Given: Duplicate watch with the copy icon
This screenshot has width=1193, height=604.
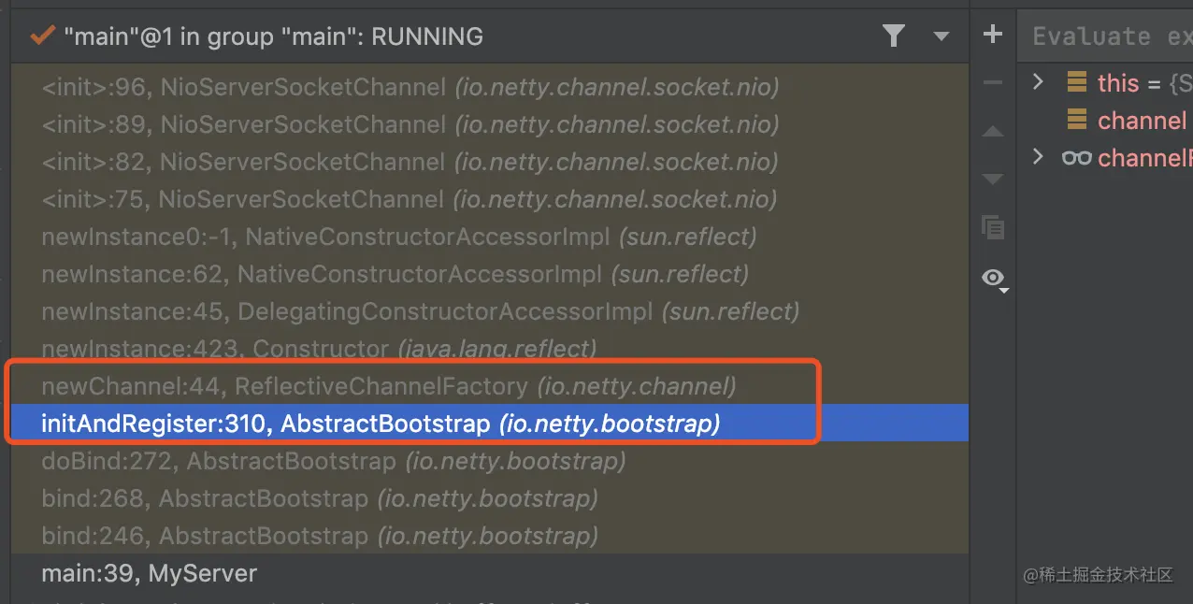Looking at the screenshot, I should [993, 226].
